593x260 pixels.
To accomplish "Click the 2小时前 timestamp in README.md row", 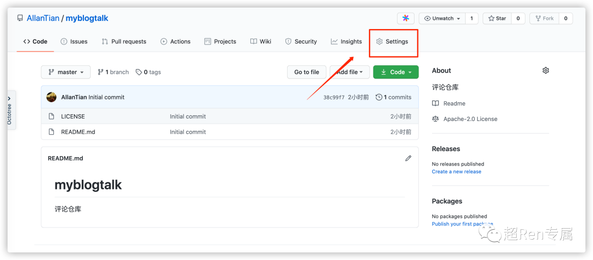I will point(401,132).
